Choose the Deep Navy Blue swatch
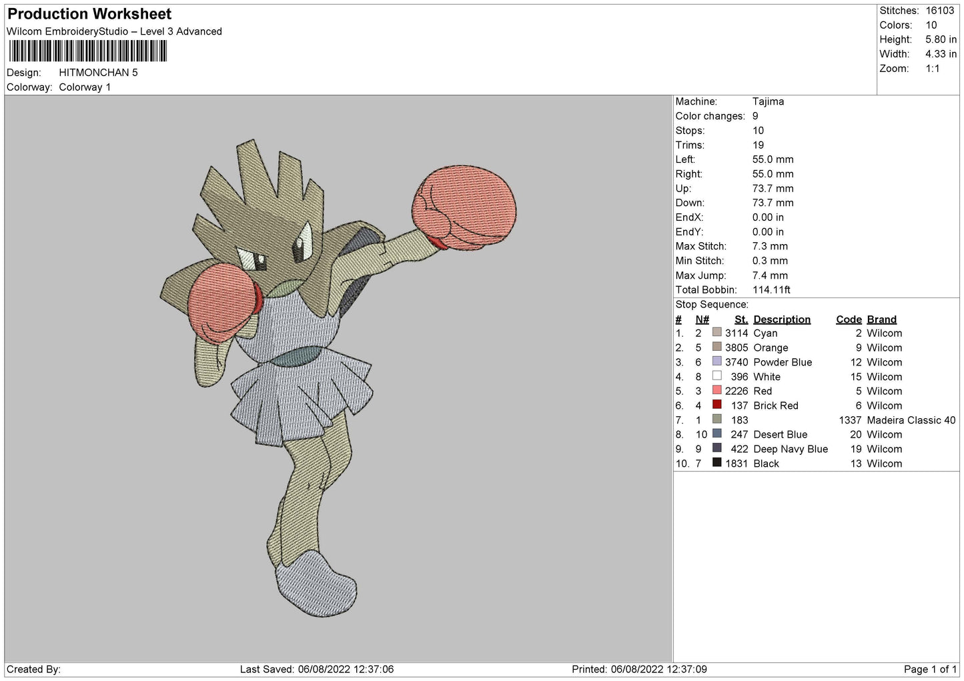964x681 pixels. click(716, 448)
